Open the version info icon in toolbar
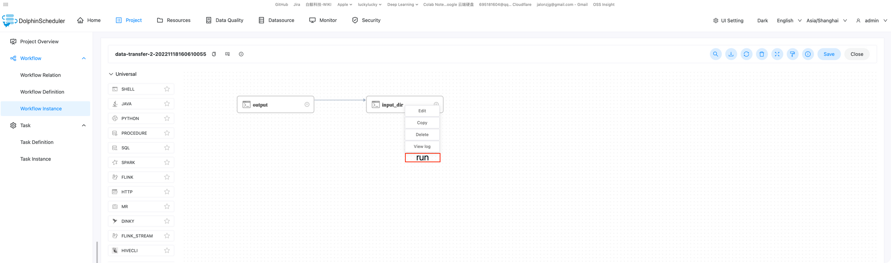 coord(808,54)
